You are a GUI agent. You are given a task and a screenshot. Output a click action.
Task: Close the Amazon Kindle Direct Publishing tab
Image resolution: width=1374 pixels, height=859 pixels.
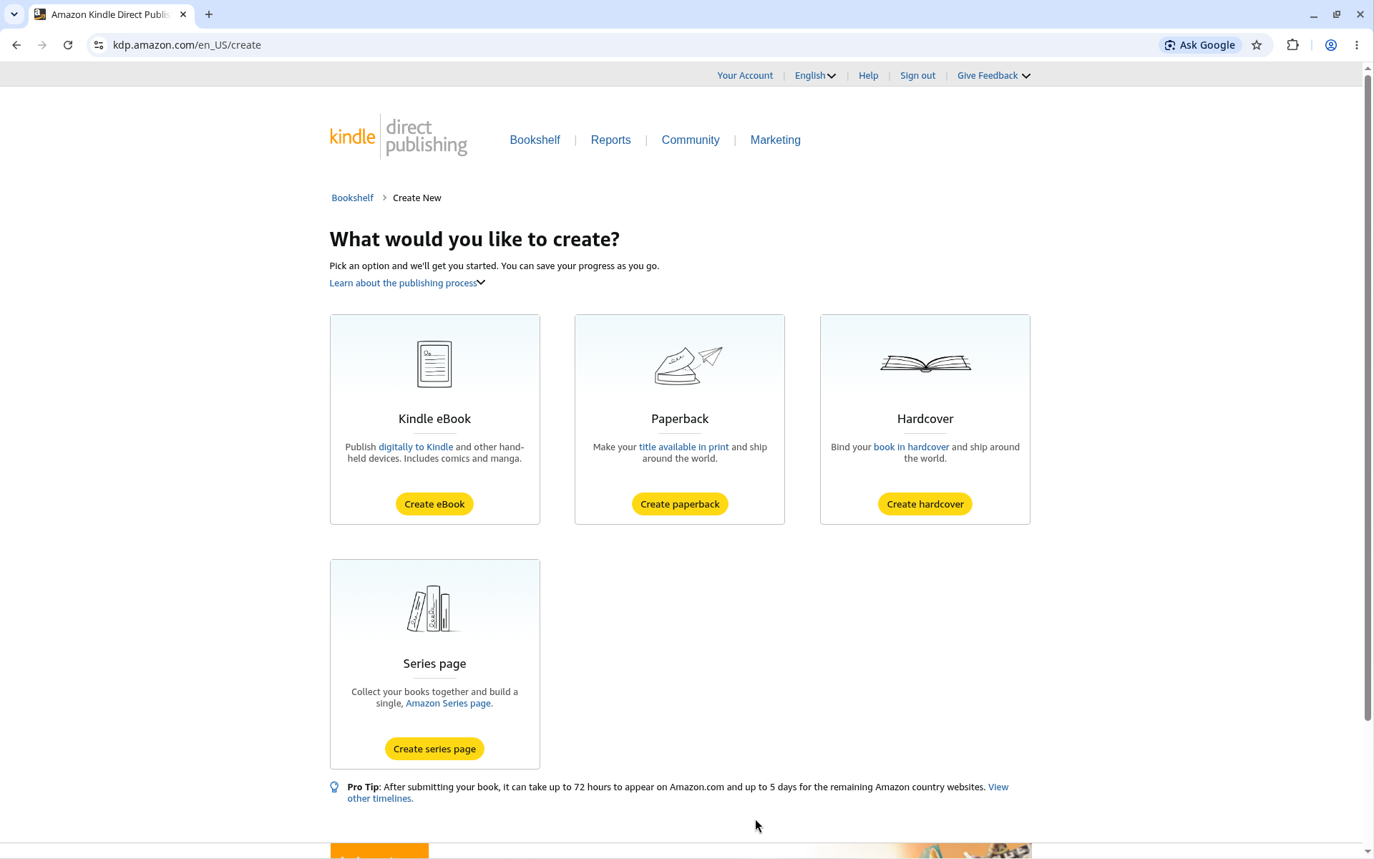click(183, 14)
